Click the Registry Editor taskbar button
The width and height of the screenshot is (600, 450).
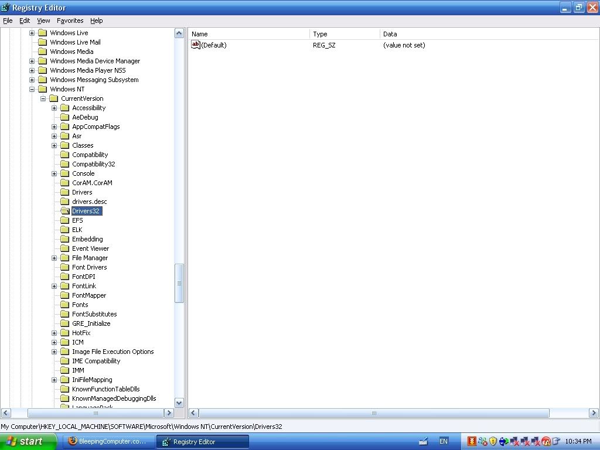point(202,442)
